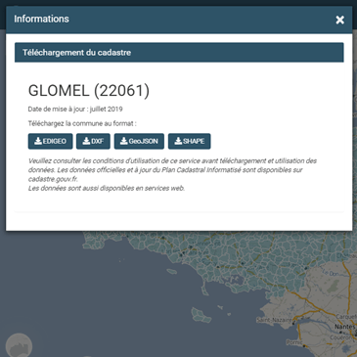Image resolution: width=357 pixels, height=357 pixels.
Task: Download the commune in GeoJSON format
Action: pyautogui.click(x=139, y=141)
